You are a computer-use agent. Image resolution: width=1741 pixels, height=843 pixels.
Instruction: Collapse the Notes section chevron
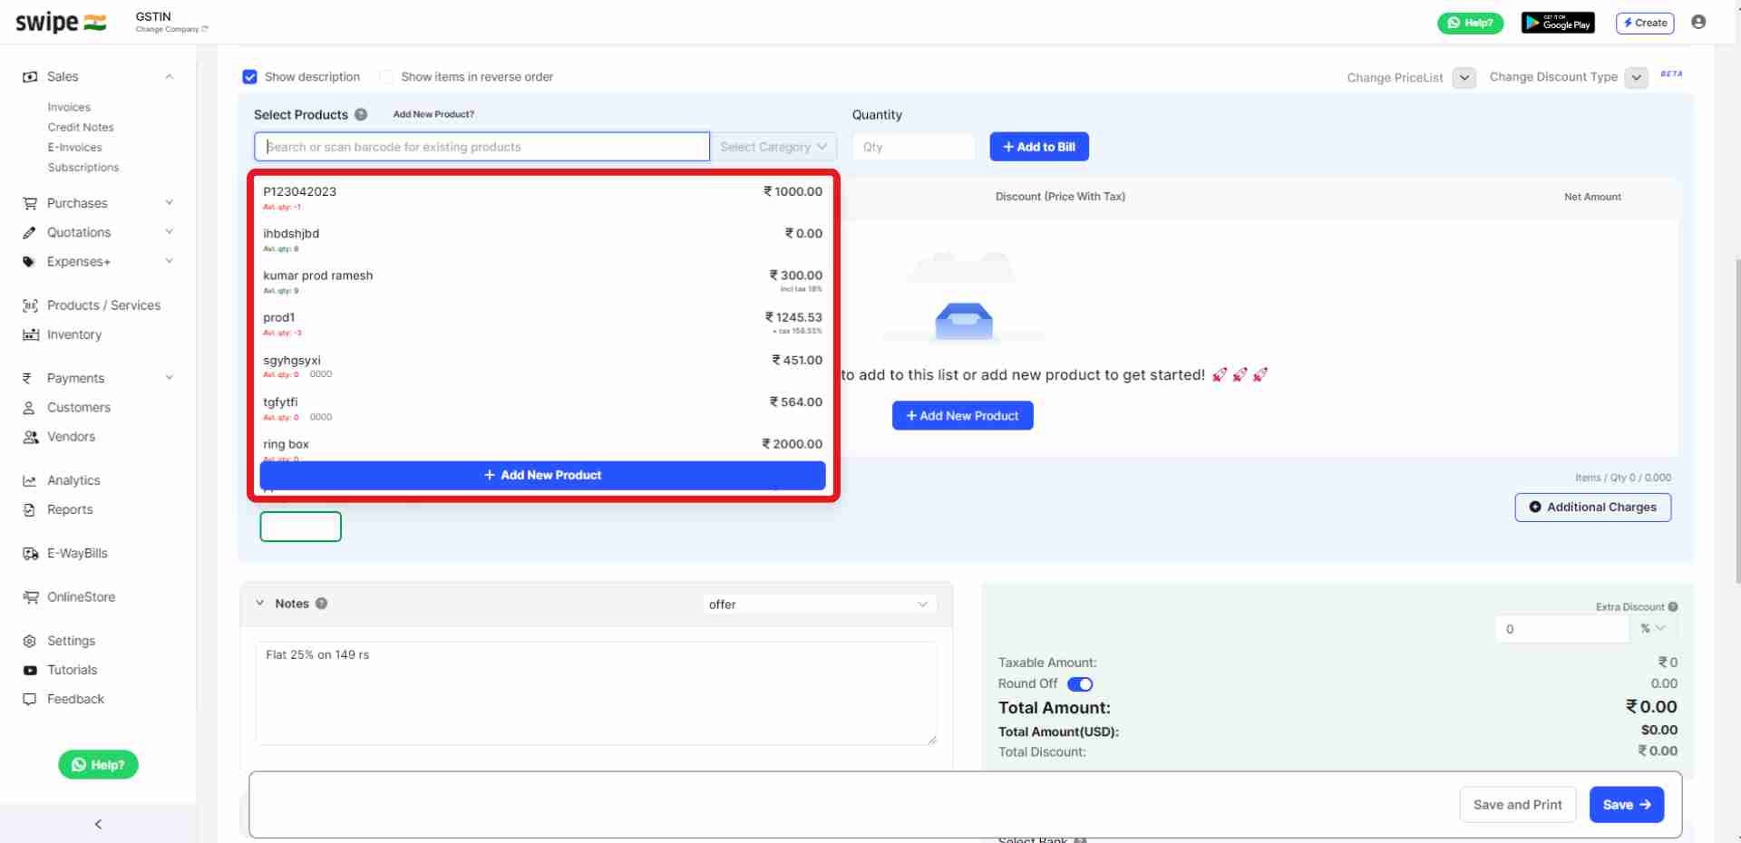[260, 604]
